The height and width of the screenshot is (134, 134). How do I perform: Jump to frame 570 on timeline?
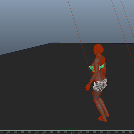22,132
